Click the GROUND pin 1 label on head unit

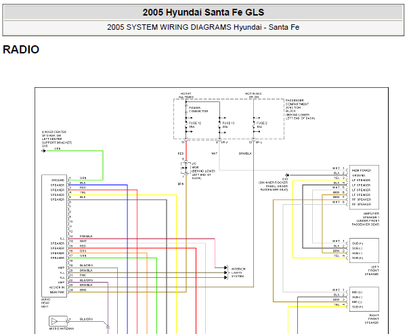[x=58, y=180]
